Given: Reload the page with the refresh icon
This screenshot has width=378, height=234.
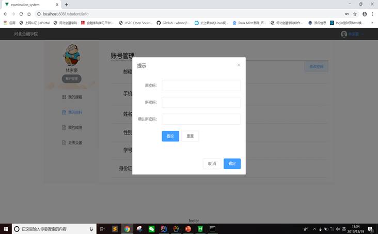Looking at the screenshot, I should click(21, 14).
